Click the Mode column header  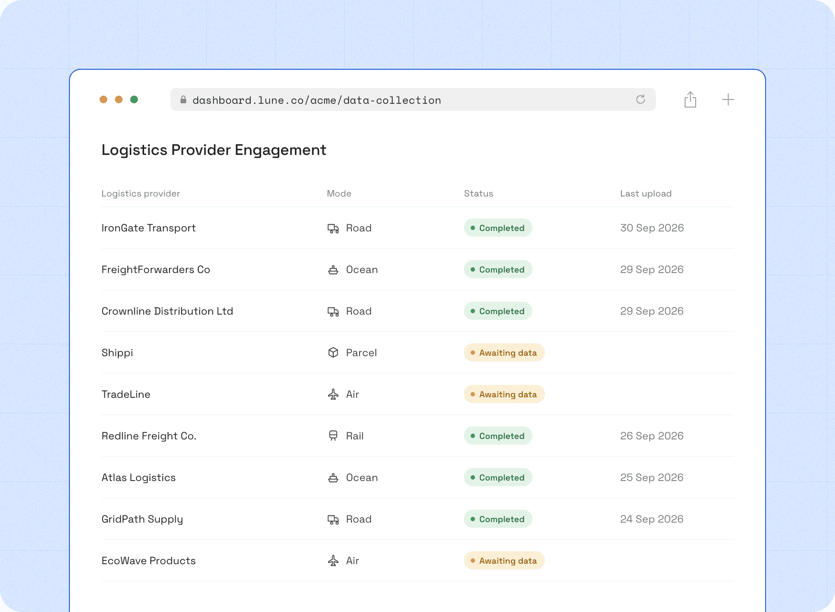point(339,194)
